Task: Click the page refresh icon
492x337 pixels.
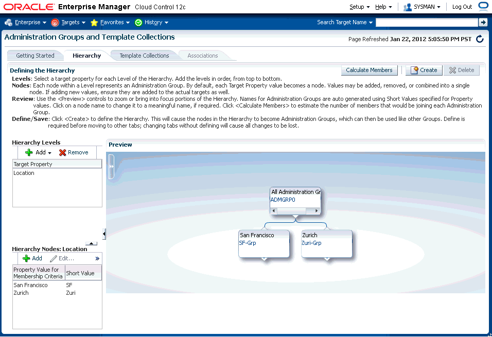Action: point(480,39)
